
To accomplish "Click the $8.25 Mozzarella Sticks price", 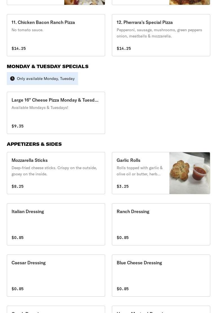I will click(x=17, y=186).
